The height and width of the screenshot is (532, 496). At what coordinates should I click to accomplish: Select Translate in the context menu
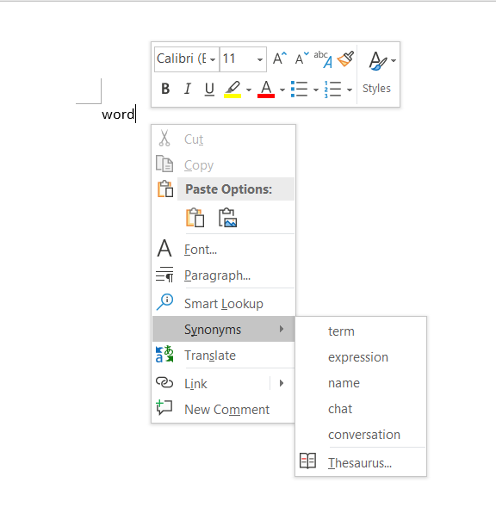223,356
